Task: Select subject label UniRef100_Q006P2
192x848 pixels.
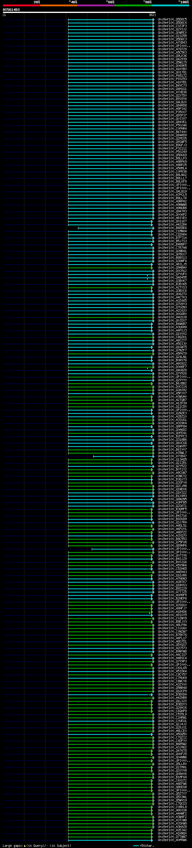Action: tap(172, 215)
